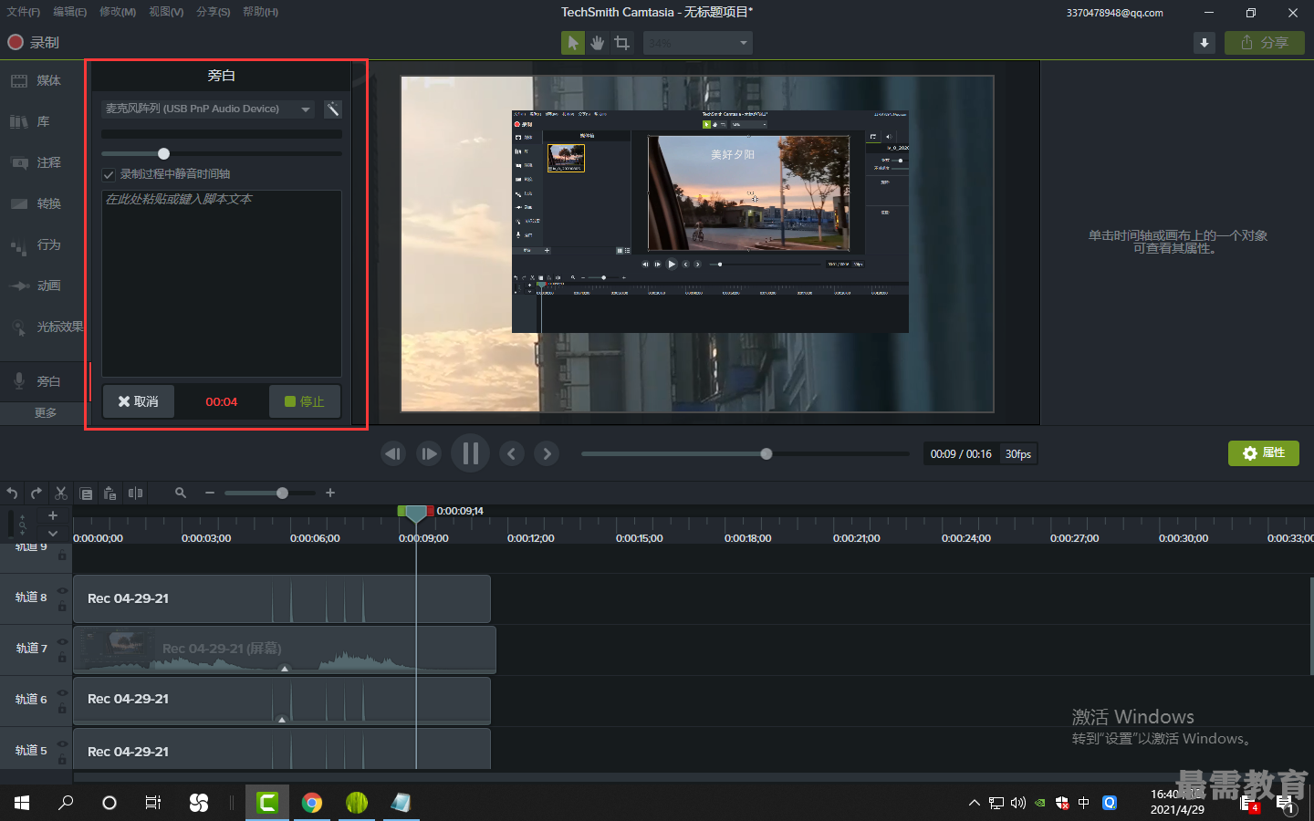This screenshot has height=821, width=1314.
Task: Open Chrome from the taskbar
Action: 312,803
